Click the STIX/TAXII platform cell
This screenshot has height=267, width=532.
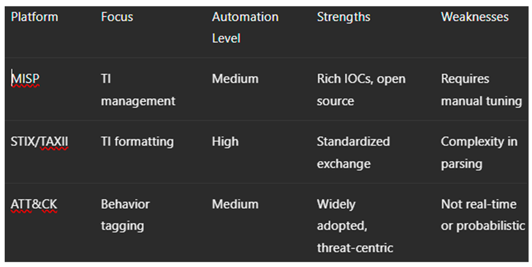[x=39, y=142]
